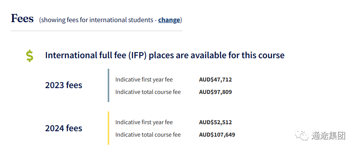Click 2023 "Indicative total course fee" label
Image resolution: width=357 pixels, height=151 pixels.
148,92
